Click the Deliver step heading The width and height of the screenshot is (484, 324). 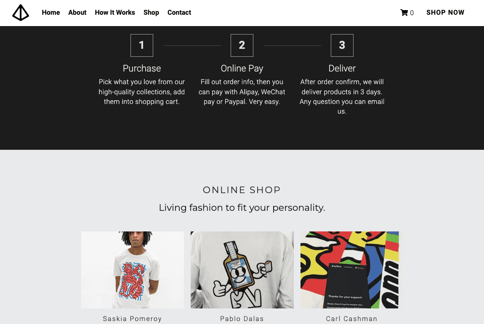342,68
